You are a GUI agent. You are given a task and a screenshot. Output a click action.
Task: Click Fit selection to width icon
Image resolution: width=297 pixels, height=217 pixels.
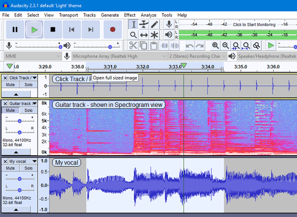tap(236, 46)
